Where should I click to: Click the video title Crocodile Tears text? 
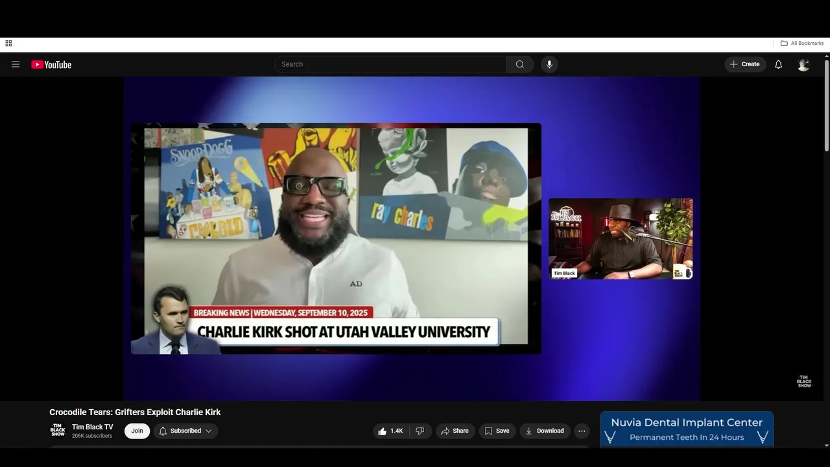(x=135, y=412)
